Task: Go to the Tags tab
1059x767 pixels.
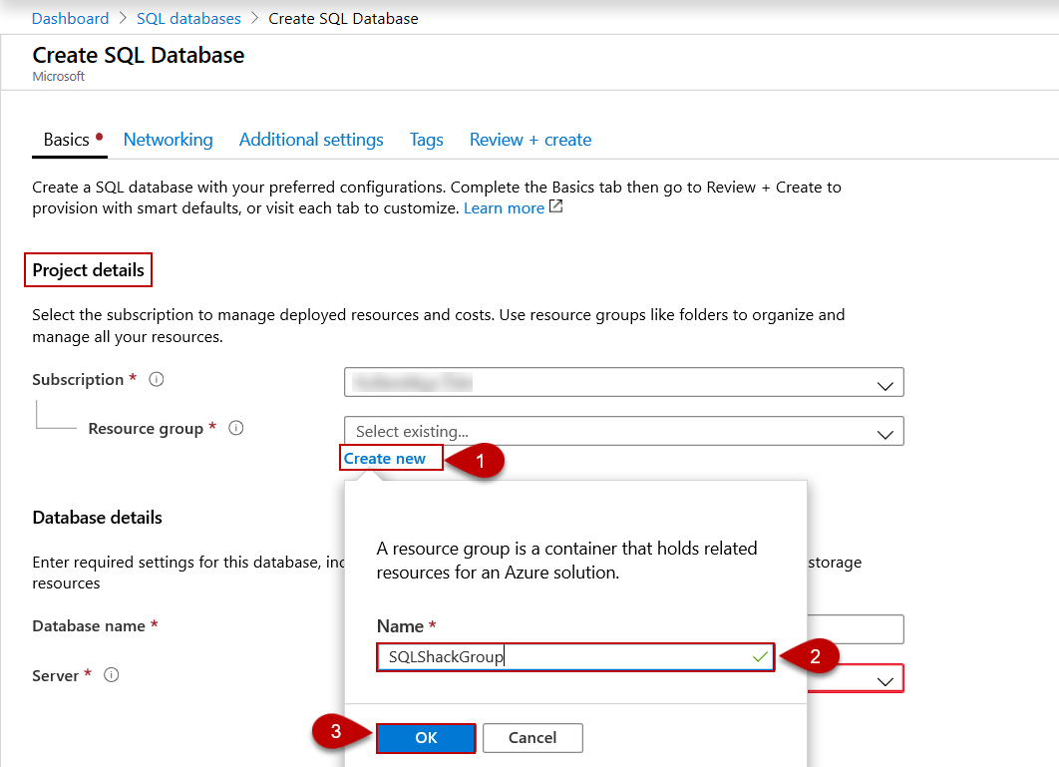Action: pos(426,140)
